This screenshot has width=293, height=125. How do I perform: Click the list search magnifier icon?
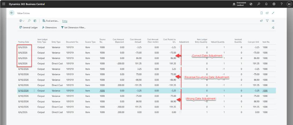[x=29, y=21]
